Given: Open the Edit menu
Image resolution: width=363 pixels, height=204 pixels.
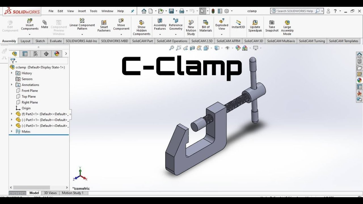Looking at the screenshot, I should pyautogui.click(x=60, y=11).
